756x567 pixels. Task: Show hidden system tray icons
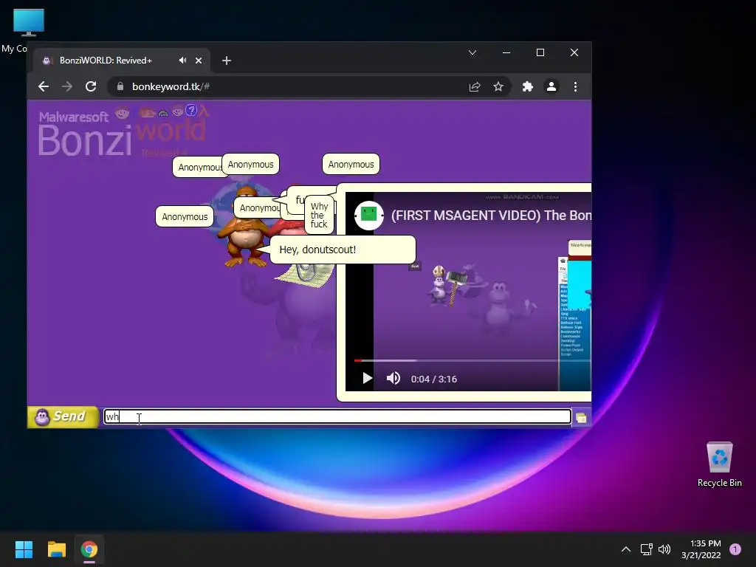coord(626,549)
